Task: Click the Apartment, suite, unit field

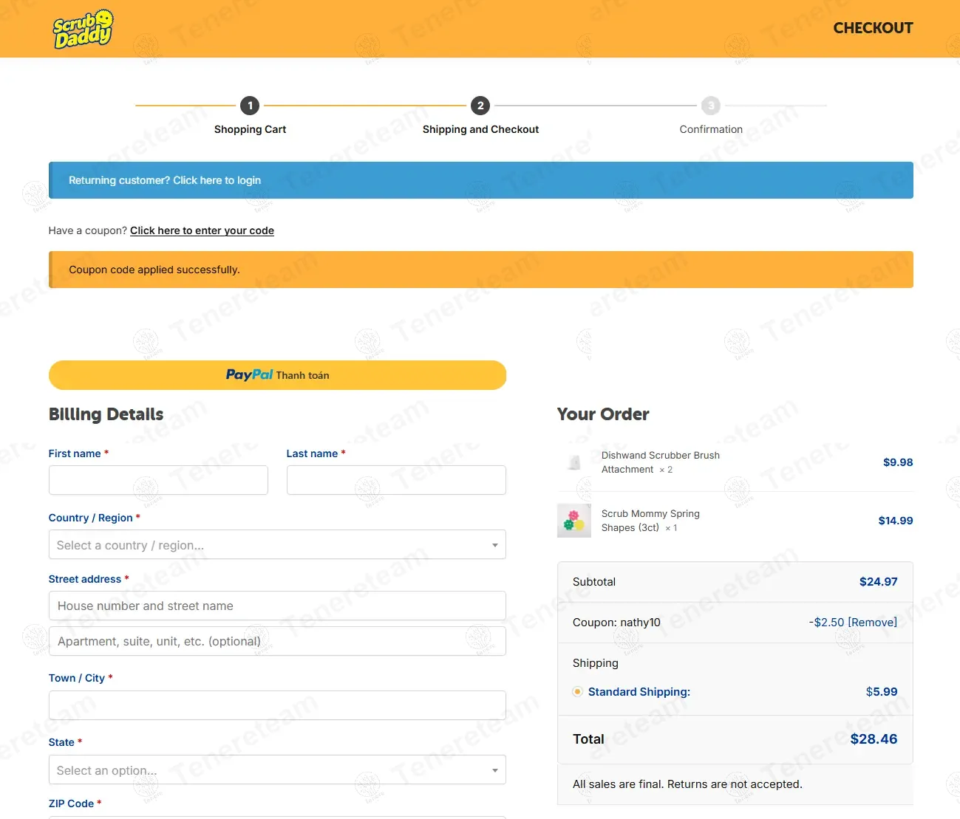Action: (277, 641)
